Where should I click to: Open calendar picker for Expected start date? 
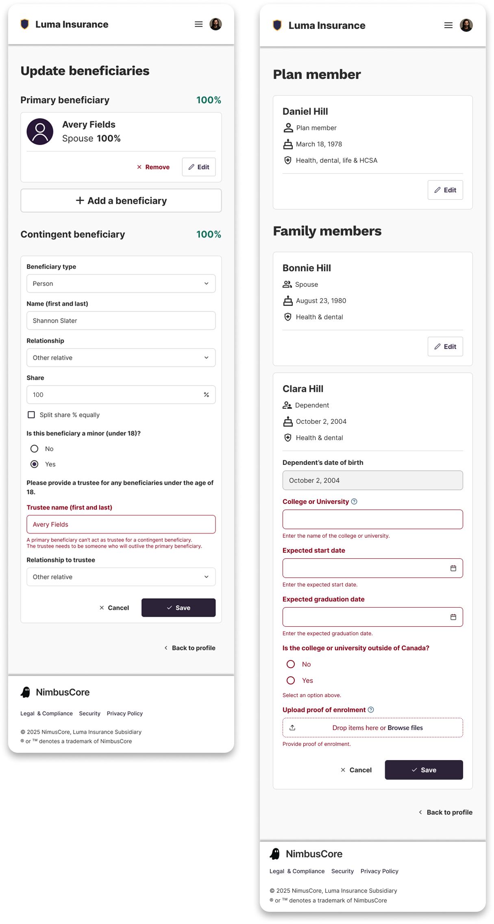coord(453,568)
